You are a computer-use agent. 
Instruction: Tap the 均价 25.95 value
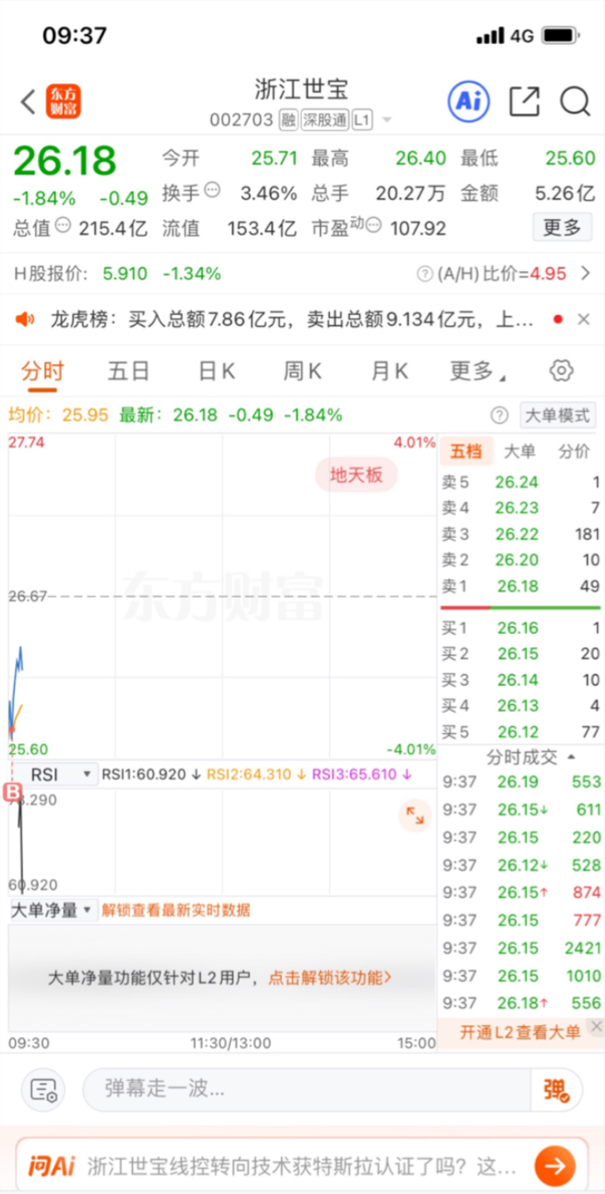pyautogui.click(x=85, y=415)
